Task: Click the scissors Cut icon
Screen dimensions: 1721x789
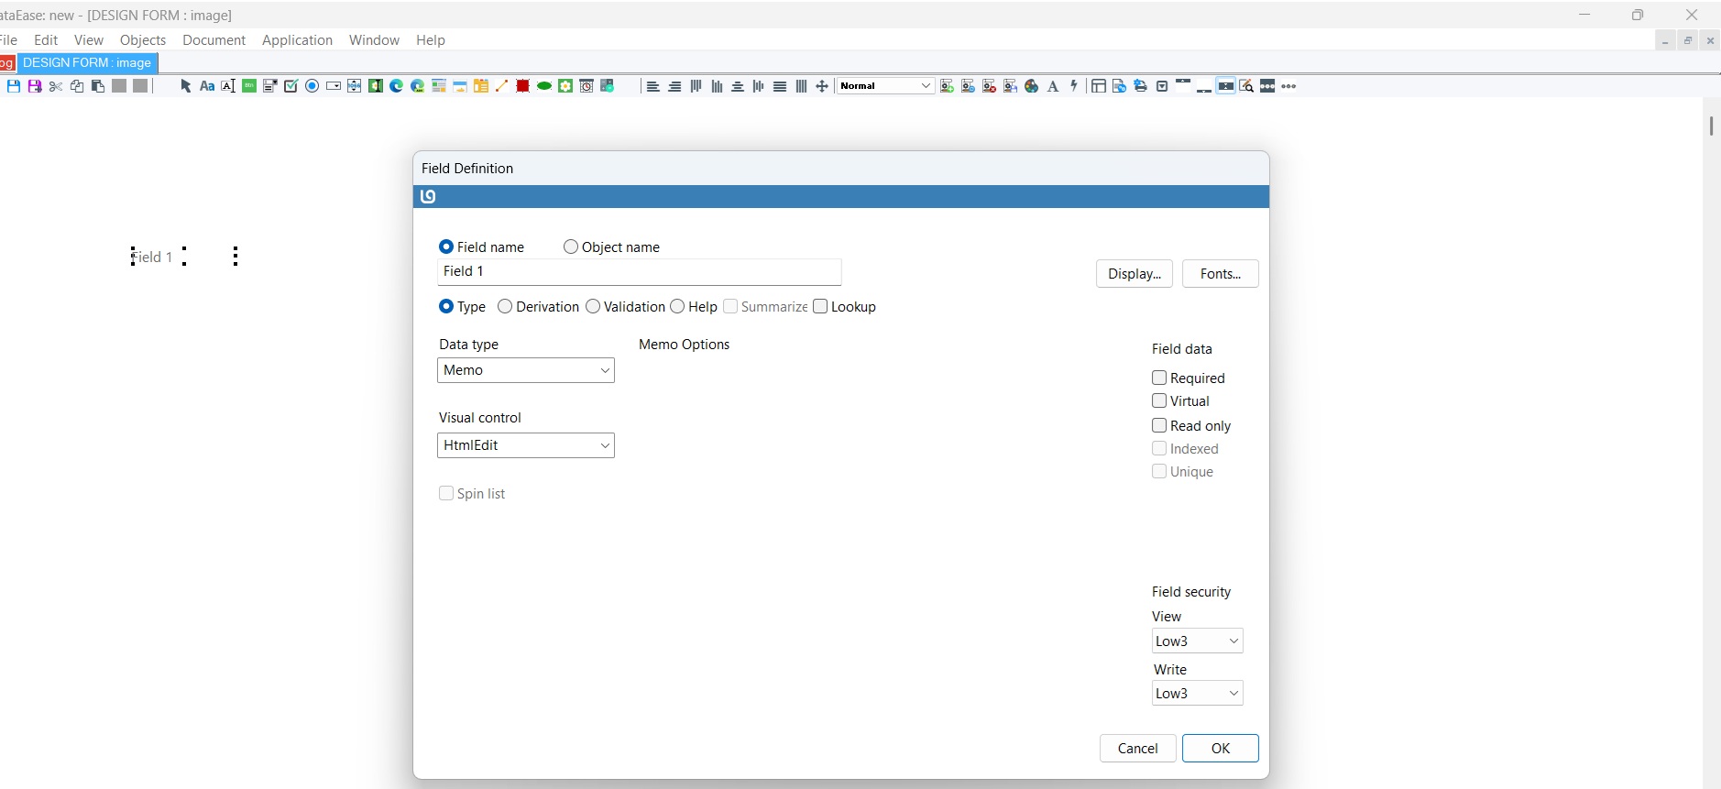Action: pyautogui.click(x=56, y=86)
